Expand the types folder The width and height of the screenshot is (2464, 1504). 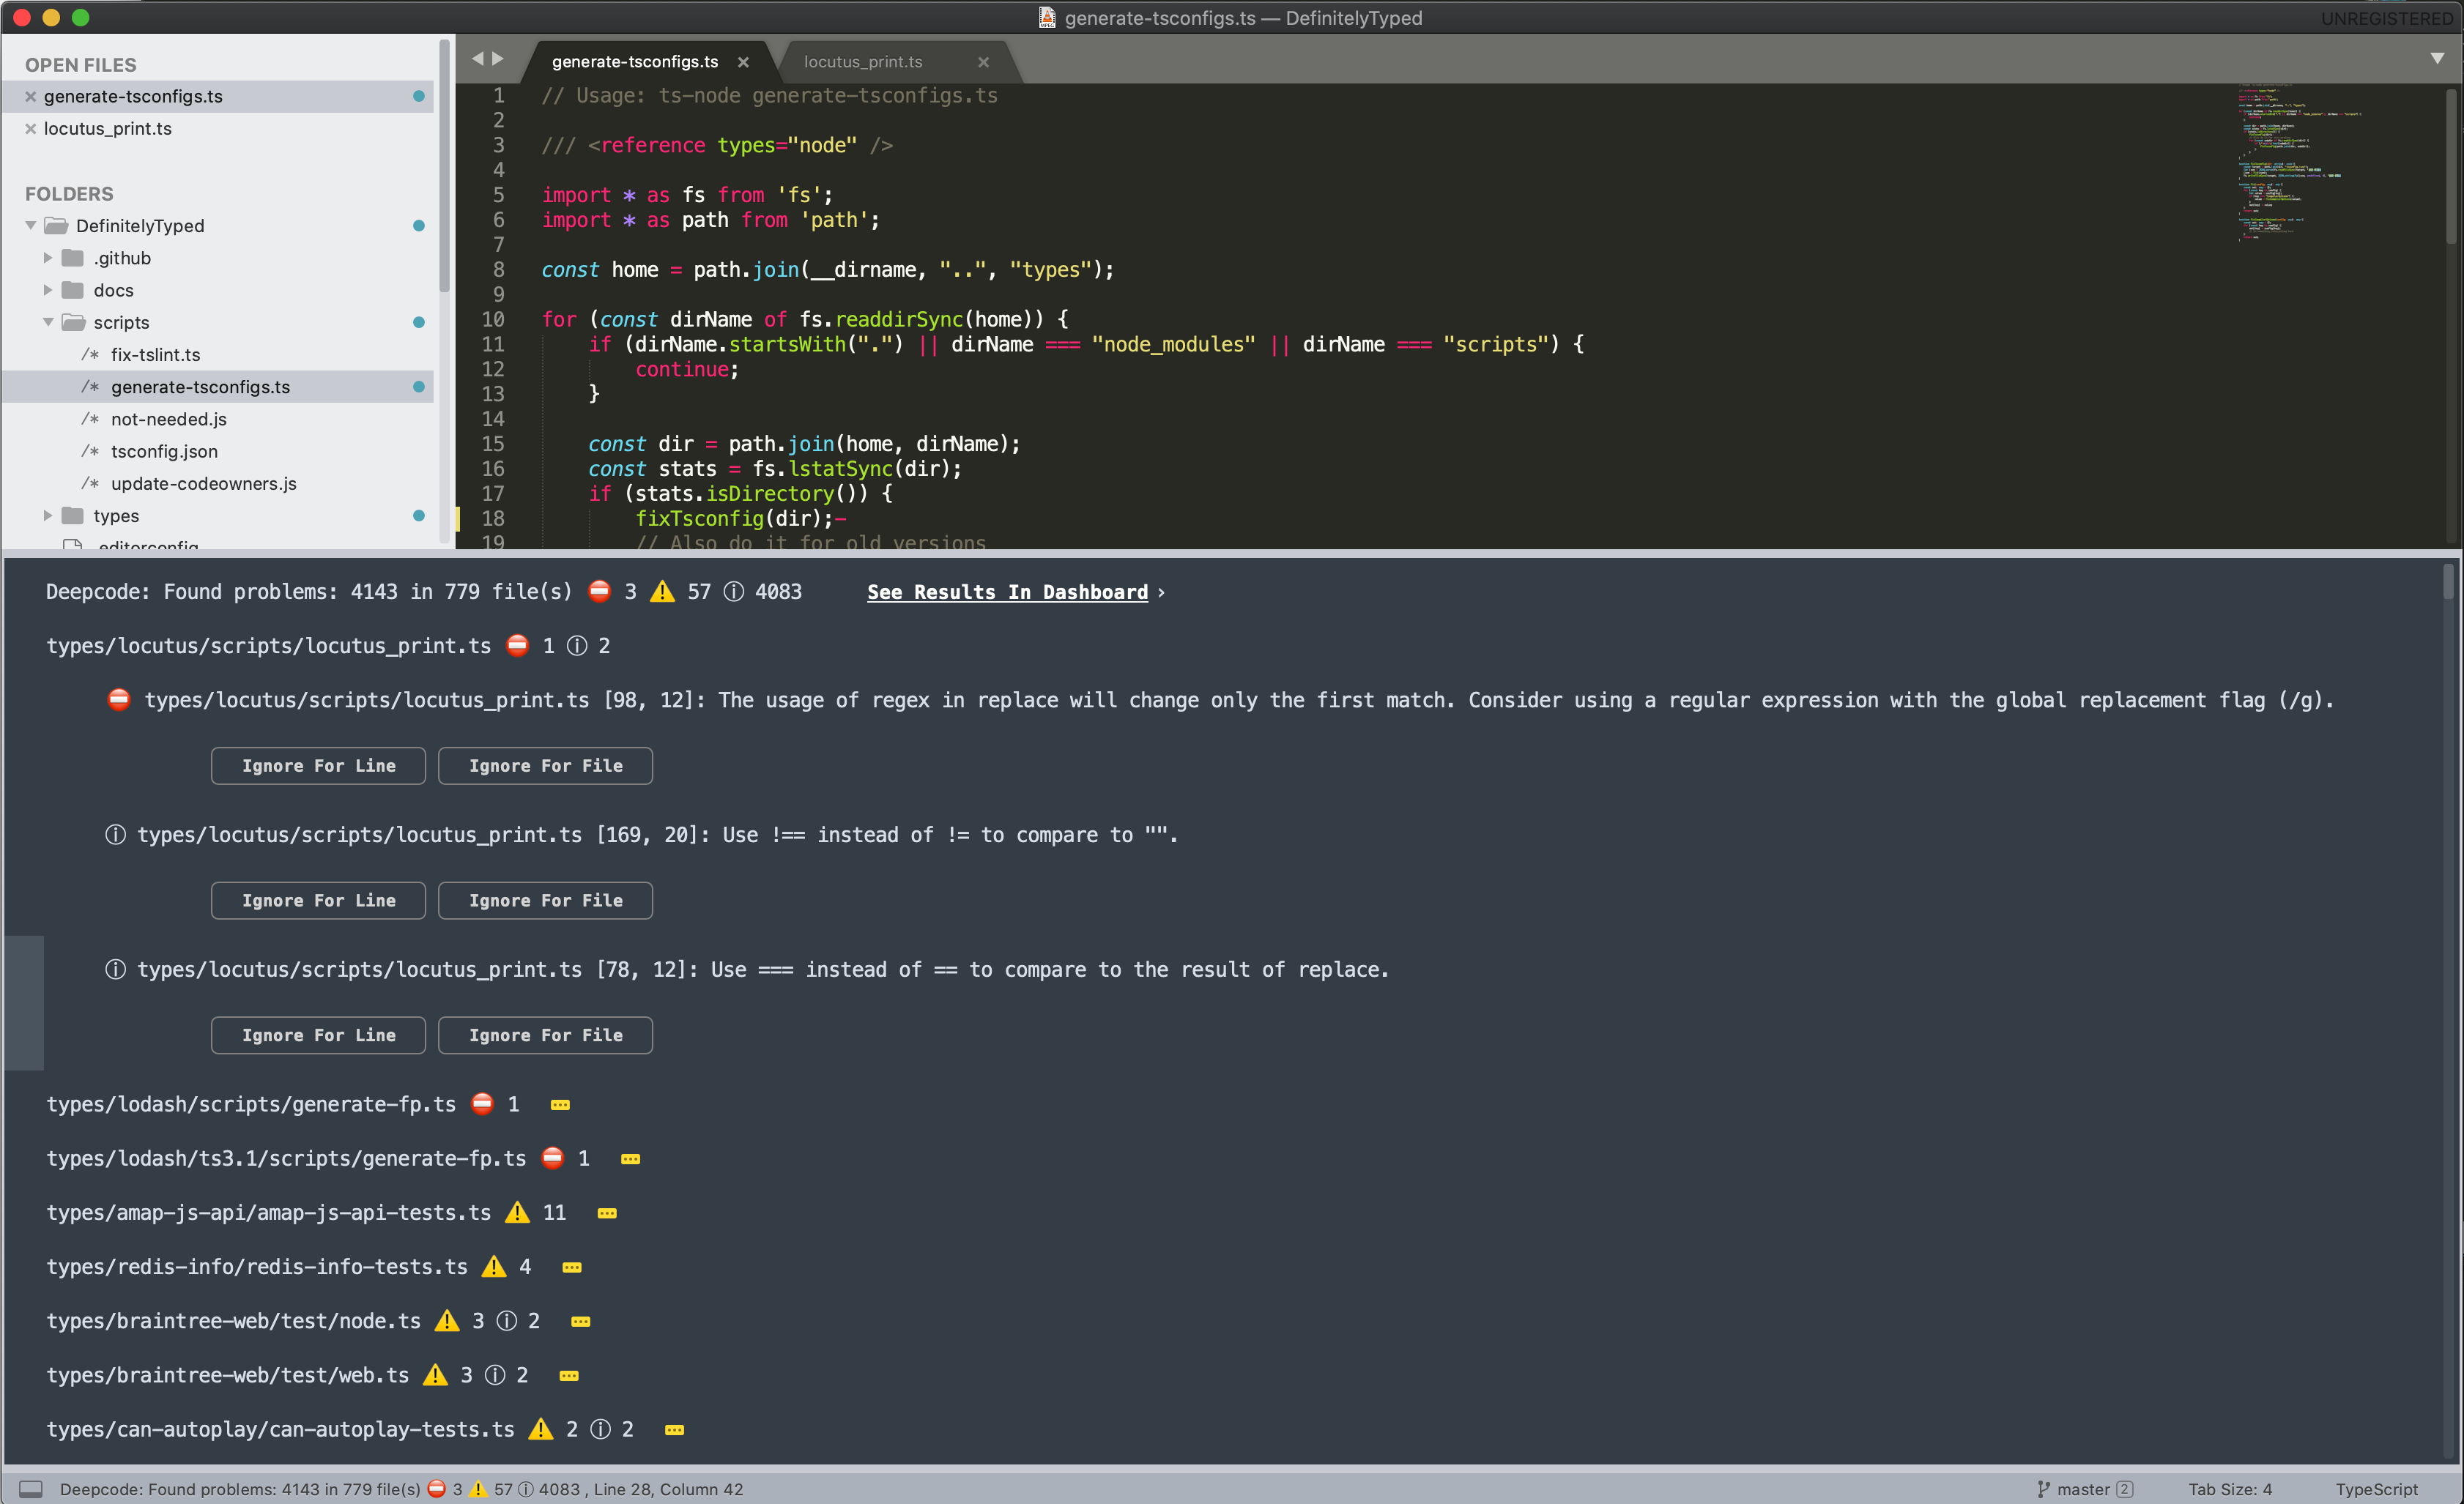click(47, 516)
